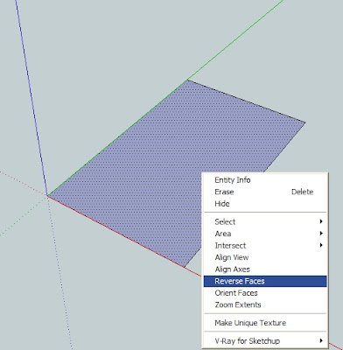
Task: Select Zoom Extents in menu
Action: click(x=265, y=304)
